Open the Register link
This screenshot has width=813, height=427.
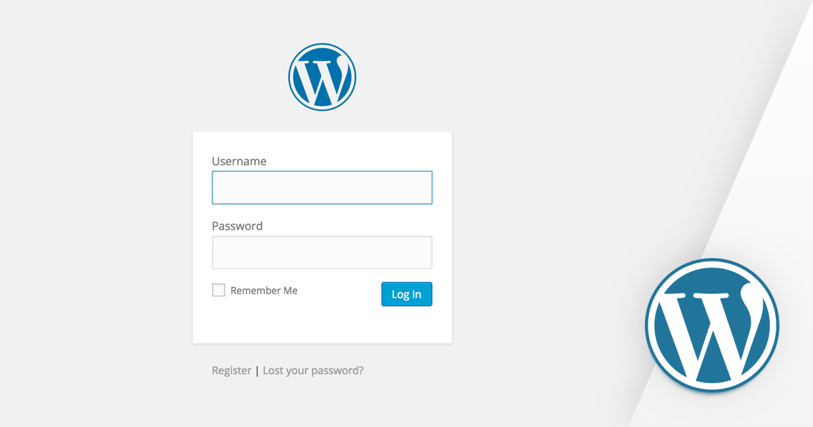[231, 371]
